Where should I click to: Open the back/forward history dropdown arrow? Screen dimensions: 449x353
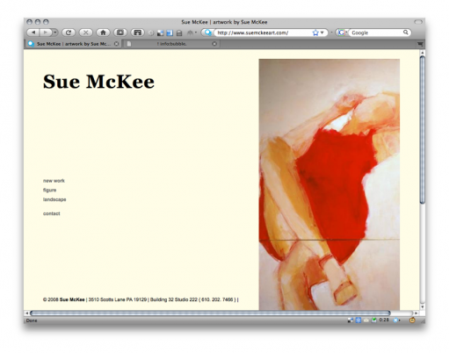(55, 32)
